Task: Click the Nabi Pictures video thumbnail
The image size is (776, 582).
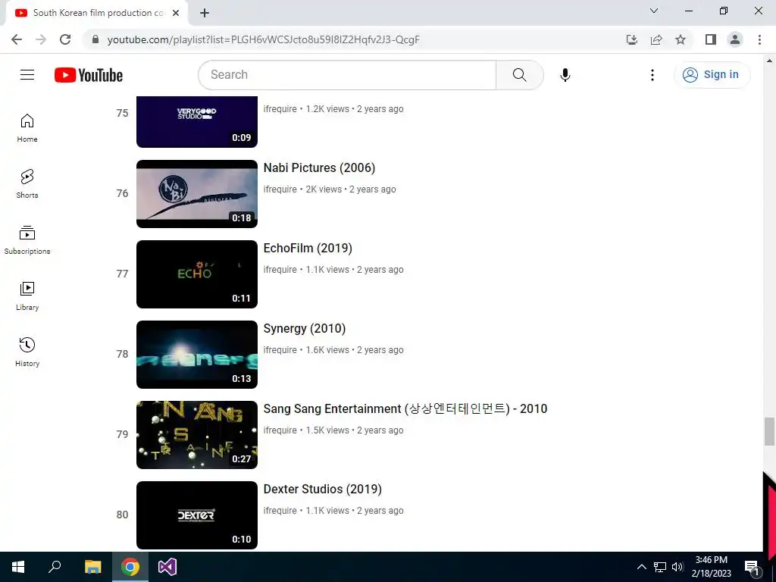Action: (x=197, y=194)
